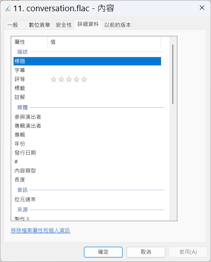This screenshot has height=262, width=211.
Task: Set the rating to five stars
Action: [x=84, y=79]
